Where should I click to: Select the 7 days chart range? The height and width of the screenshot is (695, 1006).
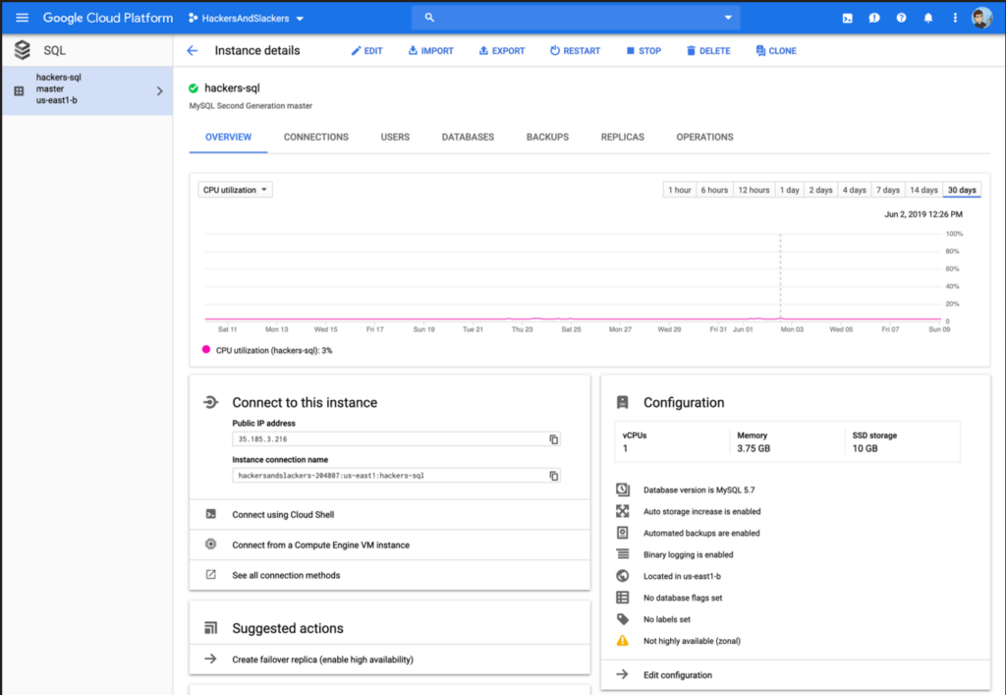click(887, 189)
